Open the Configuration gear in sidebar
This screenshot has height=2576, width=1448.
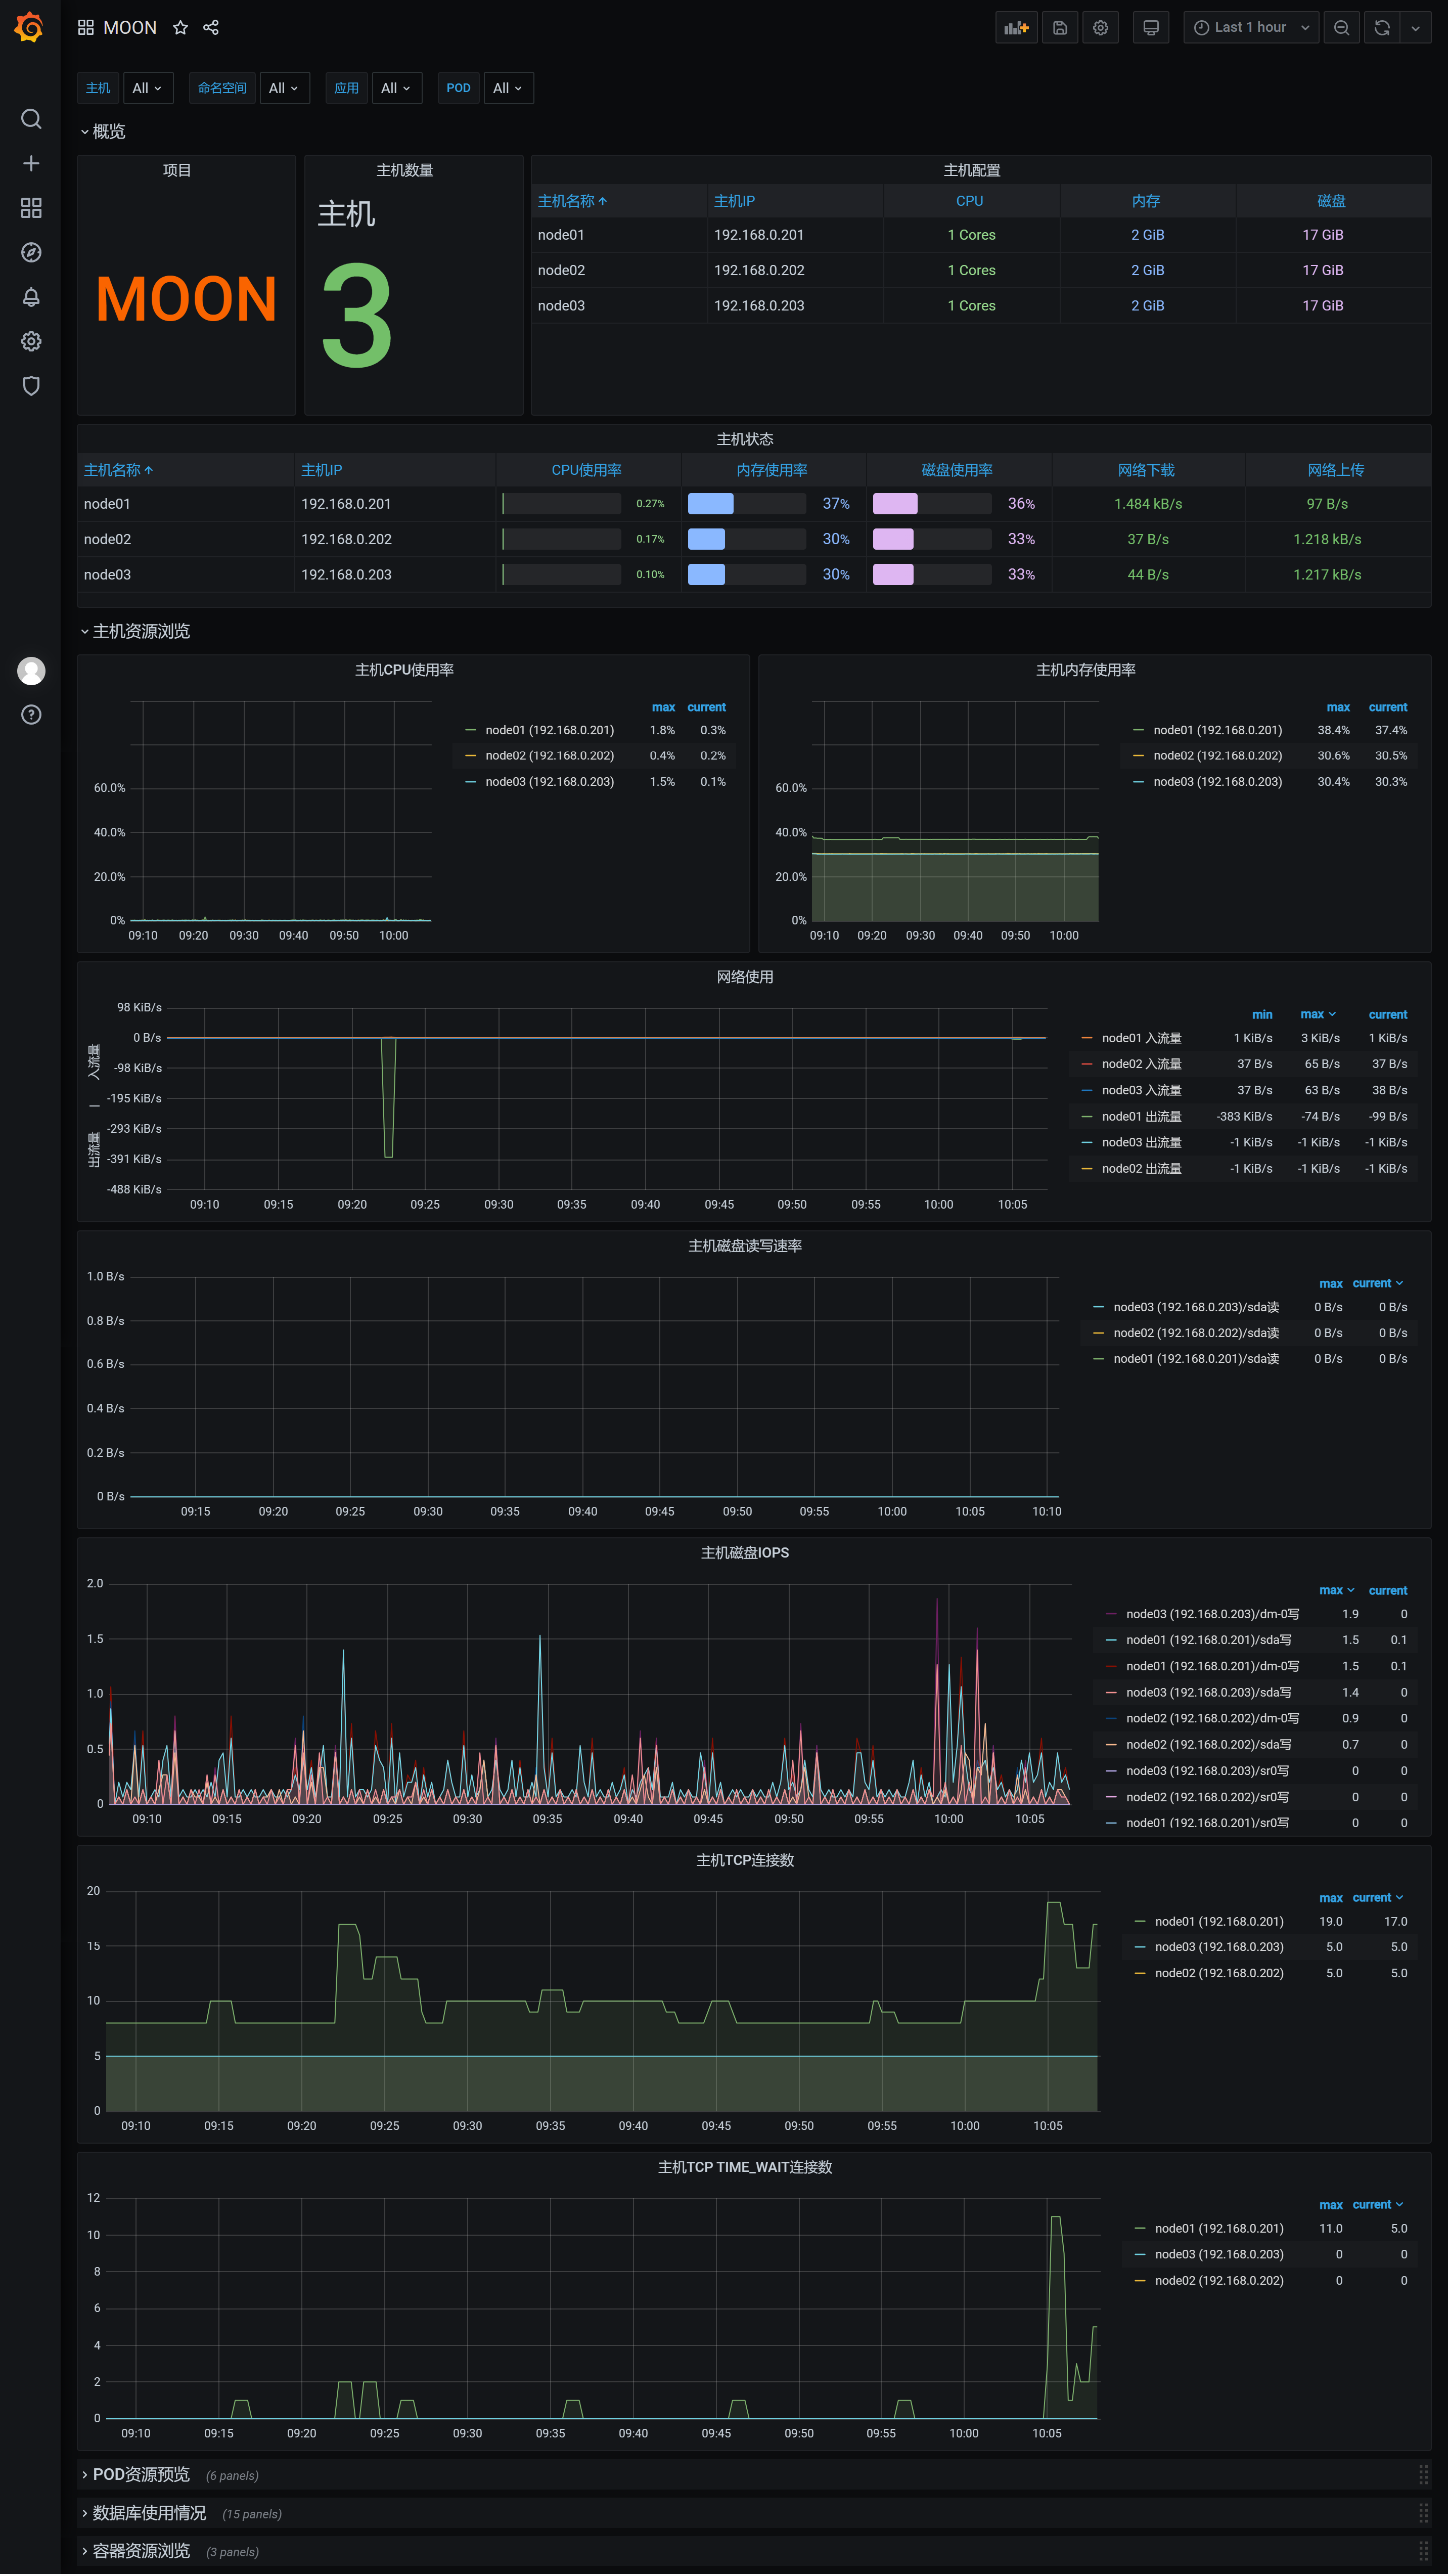point(31,341)
